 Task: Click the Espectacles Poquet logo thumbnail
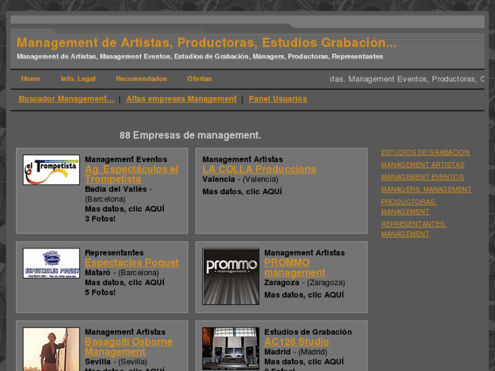point(51,263)
